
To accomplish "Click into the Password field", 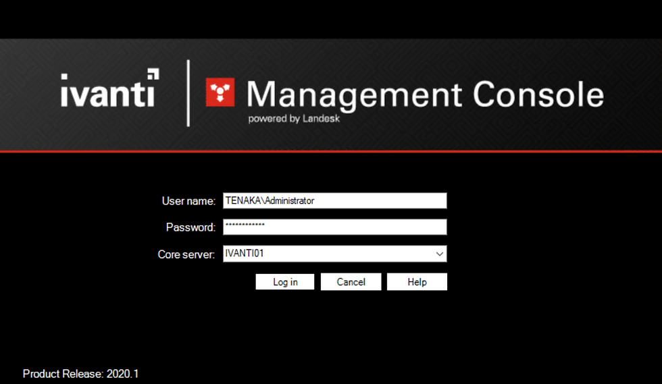I will coord(335,227).
